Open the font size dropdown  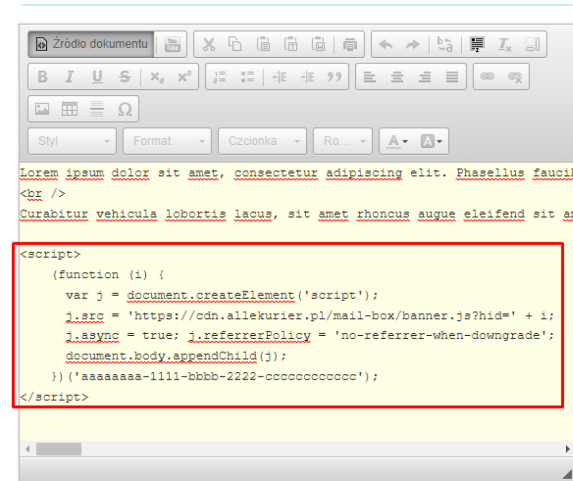(x=342, y=141)
